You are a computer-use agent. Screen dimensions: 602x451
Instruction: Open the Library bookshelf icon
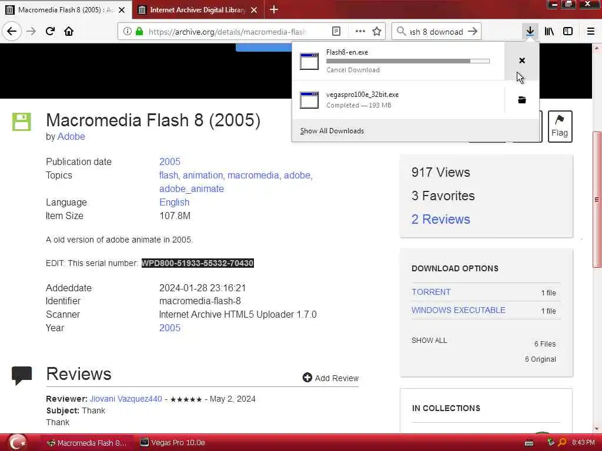point(549,31)
